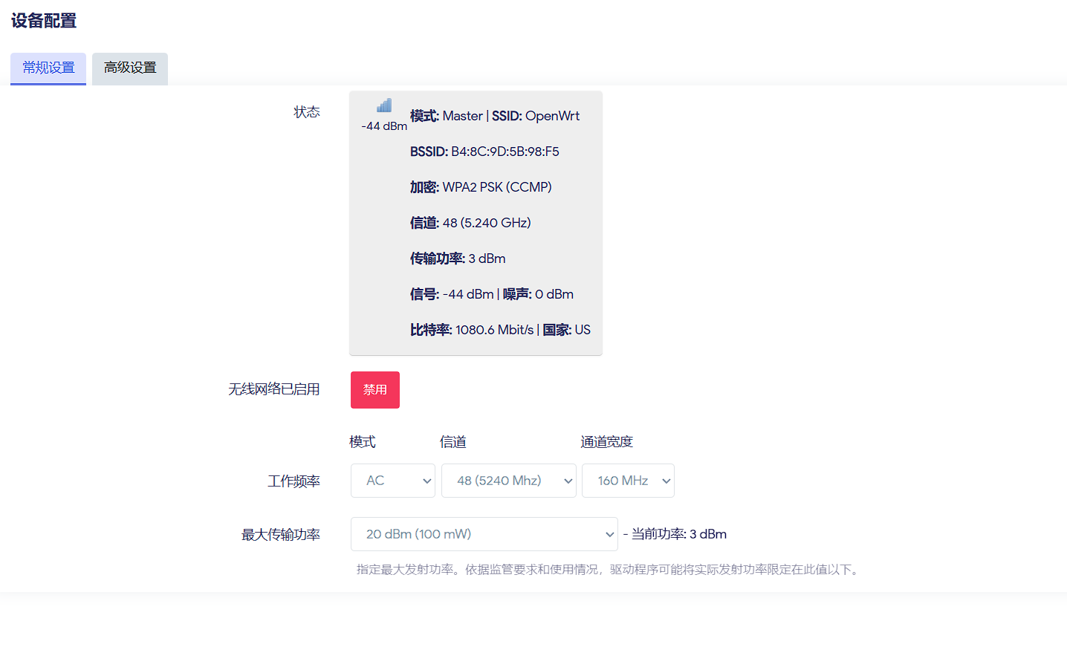
Task: Click the 最大传输功率 field label
Action: tap(281, 535)
